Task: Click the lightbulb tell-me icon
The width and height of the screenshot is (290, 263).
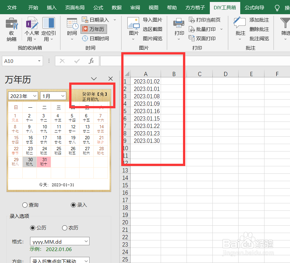Action: tap(277, 8)
